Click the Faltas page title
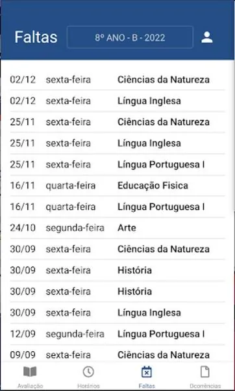Screen dimensions: 235x391 (36, 37)
